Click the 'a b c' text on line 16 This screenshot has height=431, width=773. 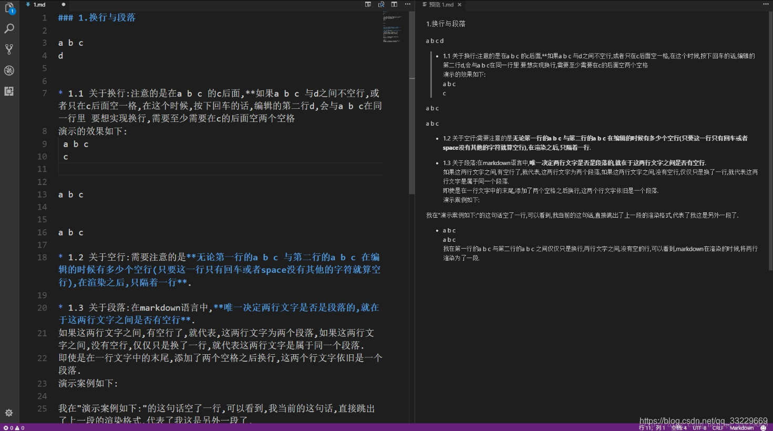[71, 232]
